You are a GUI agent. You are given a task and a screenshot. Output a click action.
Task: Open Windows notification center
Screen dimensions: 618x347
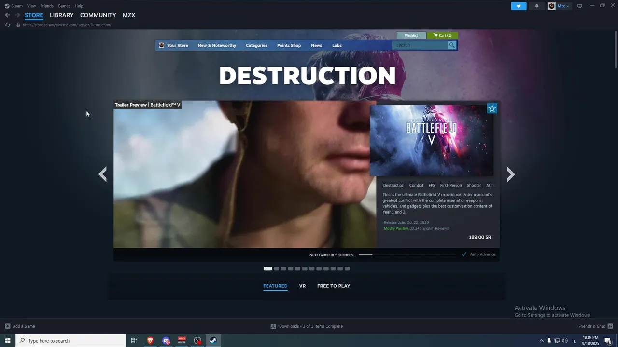tap(608, 341)
